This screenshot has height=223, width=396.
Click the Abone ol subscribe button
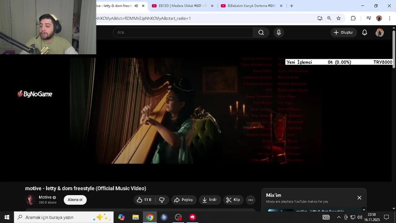click(75, 200)
